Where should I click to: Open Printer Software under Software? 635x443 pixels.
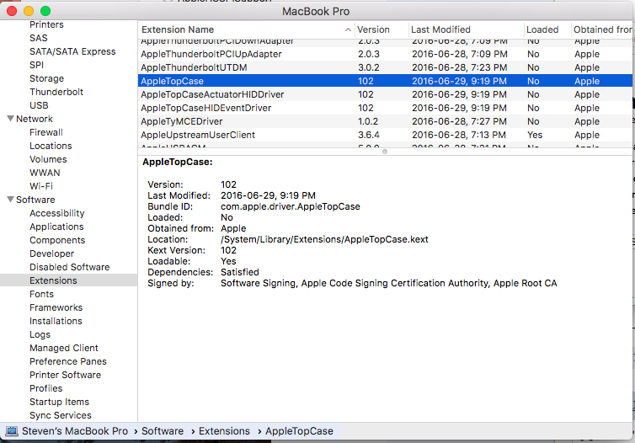point(65,375)
